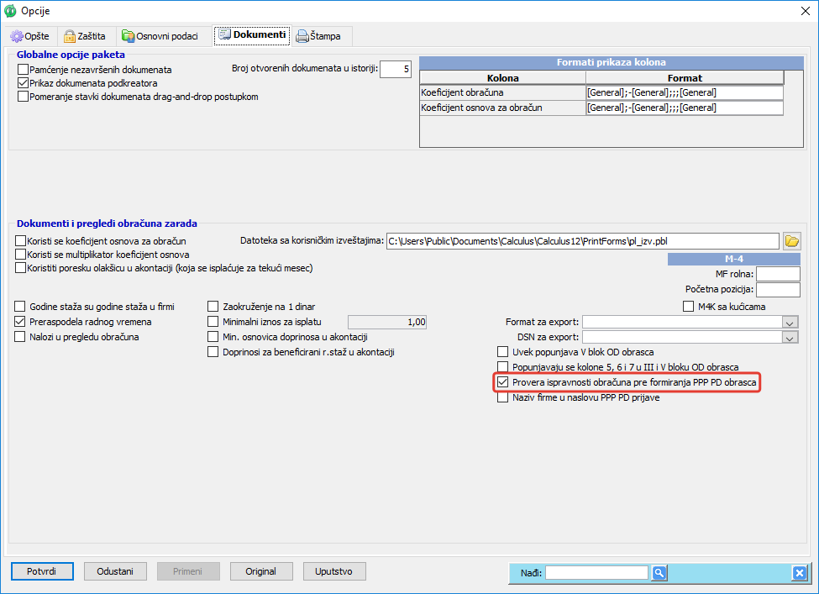Uncheck Prikaz dokumenata podkreatora
Viewport: 819px width, 594px height.
(x=23, y=83)
